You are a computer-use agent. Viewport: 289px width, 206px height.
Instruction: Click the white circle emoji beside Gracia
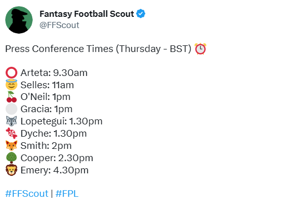pos(11,109)
